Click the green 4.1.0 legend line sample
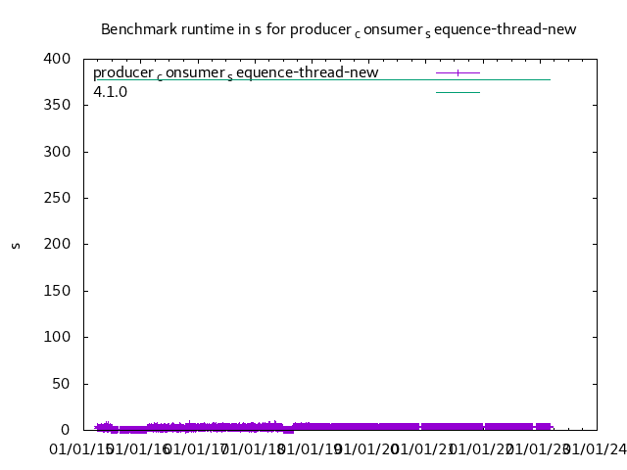 coord(458,92)
